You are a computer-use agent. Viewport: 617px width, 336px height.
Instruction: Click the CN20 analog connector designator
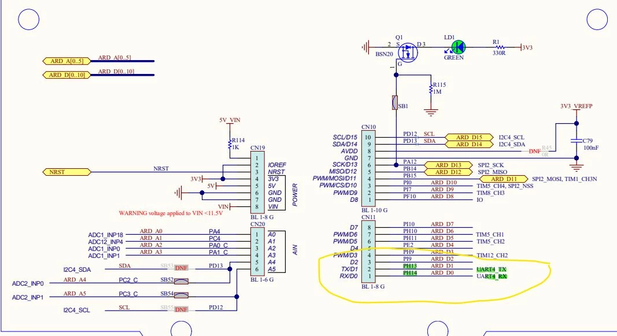point(257,224)
